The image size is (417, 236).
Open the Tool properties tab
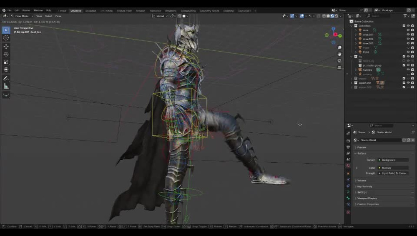pyautogui.click(x=348, y=133)
